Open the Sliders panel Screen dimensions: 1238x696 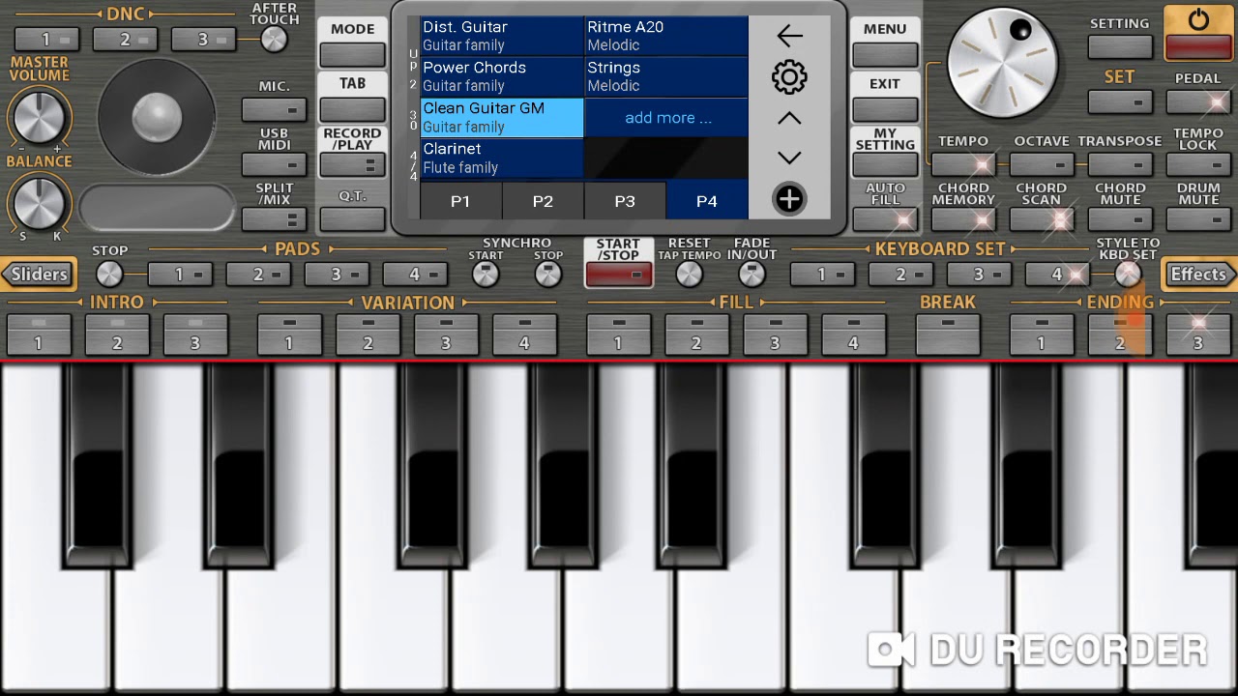tap(39, 274)
